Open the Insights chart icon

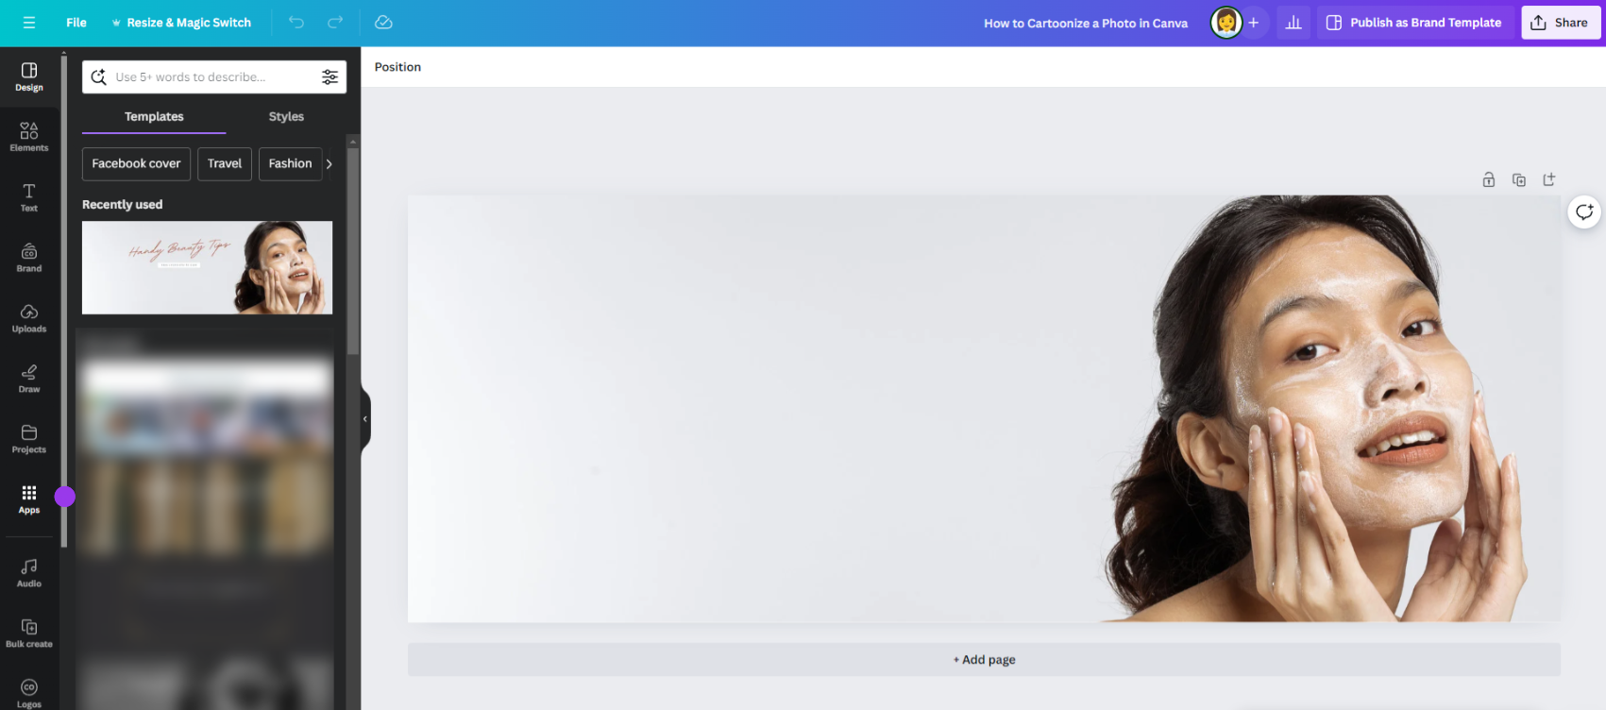pos(1293,23)
